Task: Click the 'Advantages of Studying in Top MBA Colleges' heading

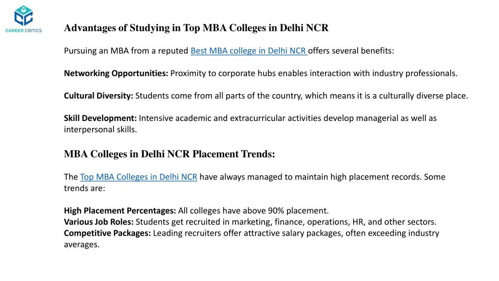Action: [196, 28]
